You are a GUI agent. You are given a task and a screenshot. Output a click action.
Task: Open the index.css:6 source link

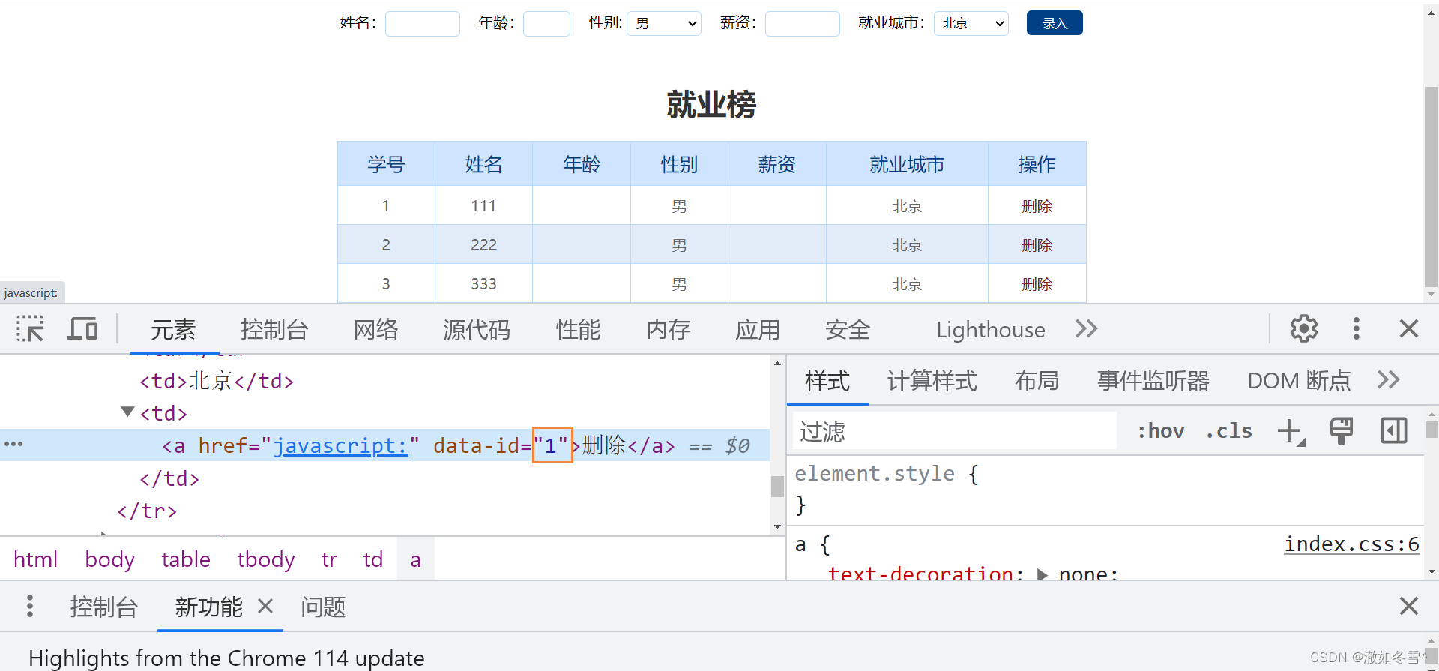(1351, 544)
